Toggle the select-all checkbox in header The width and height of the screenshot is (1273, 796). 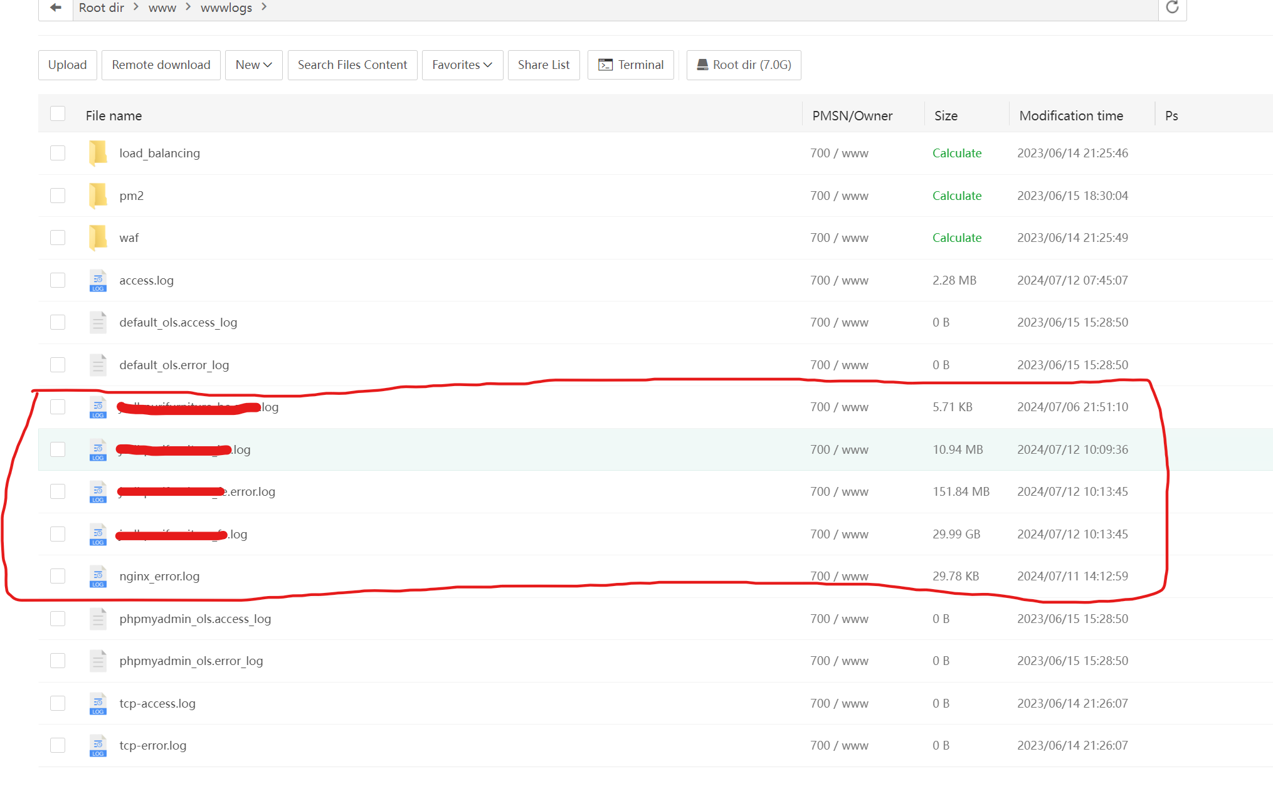tap(58, 113)
